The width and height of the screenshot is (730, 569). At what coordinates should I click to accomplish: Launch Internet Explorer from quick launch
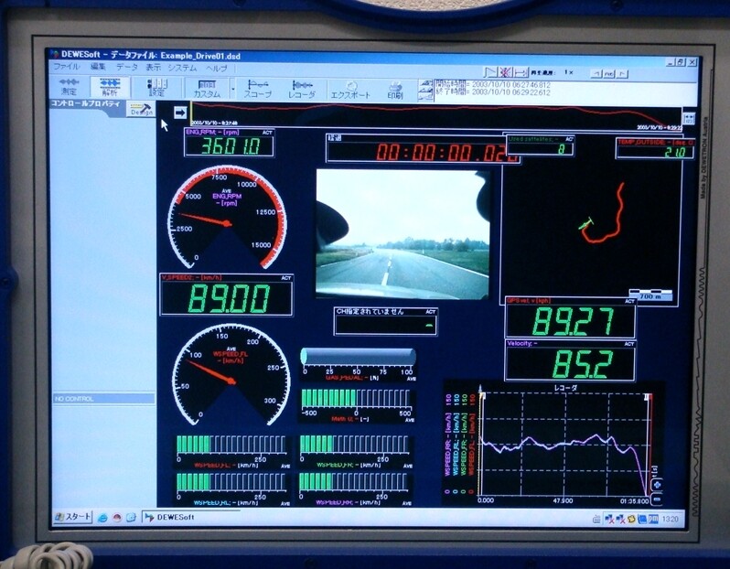pyautogui.click(x=102, y=518)
